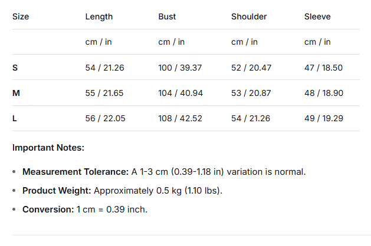
Task: Click the Measurement Tolerance note
Action: click(x=164, y=172)
